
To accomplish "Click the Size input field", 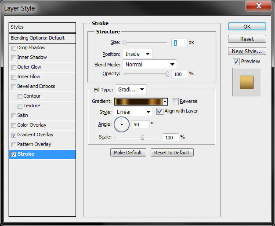I will pyautogui.click(x=180, y=43).
